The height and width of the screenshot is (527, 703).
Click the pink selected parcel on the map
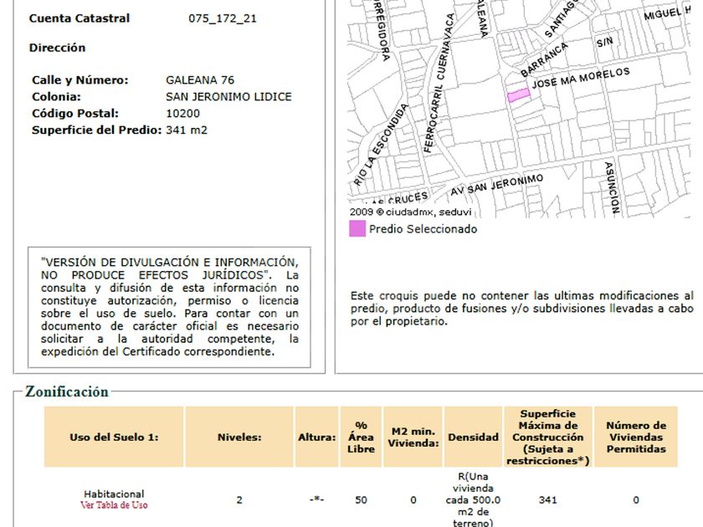518,95
